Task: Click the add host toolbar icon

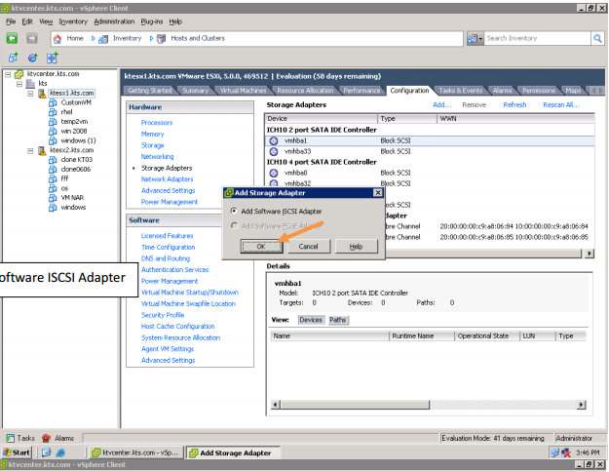Action: coord(52,58)
